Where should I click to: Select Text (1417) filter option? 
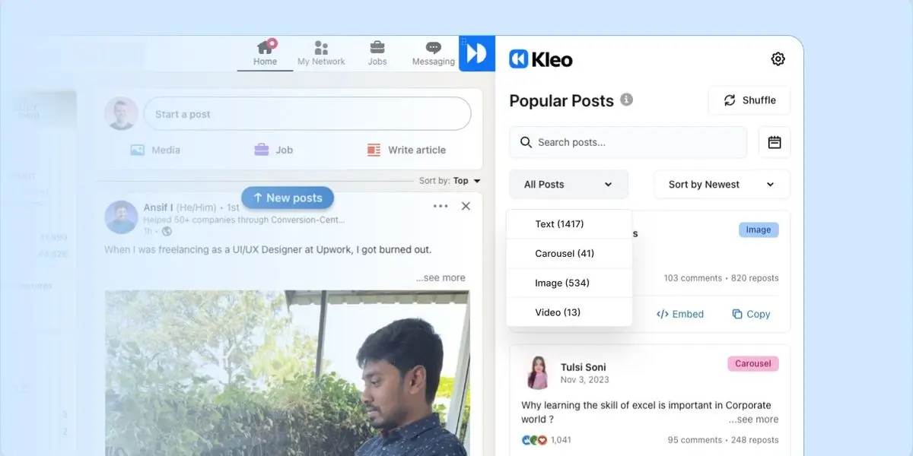coord(569,224)
